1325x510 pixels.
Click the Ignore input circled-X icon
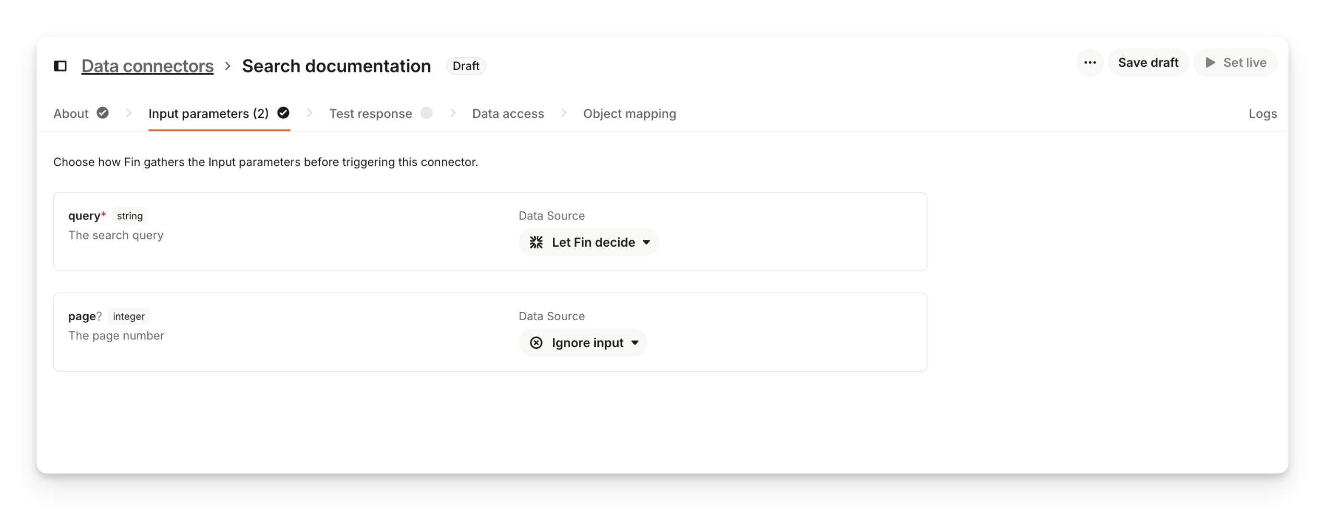point(536,343)
